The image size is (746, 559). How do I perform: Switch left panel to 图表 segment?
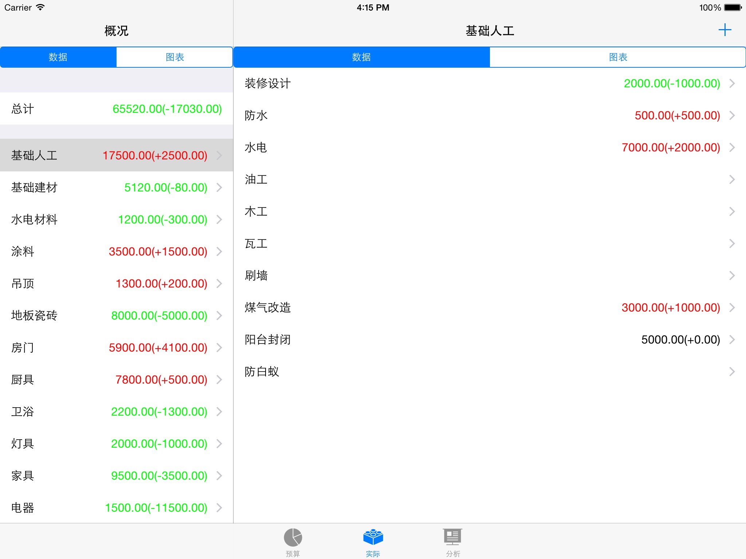click(174, 57)
